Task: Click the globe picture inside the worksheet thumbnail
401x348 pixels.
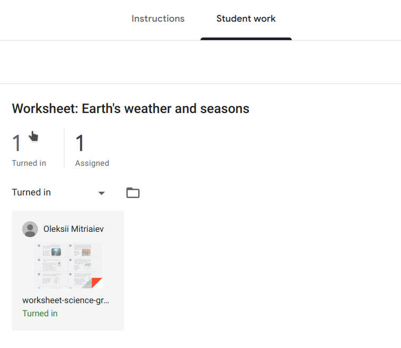Action: 56,252
